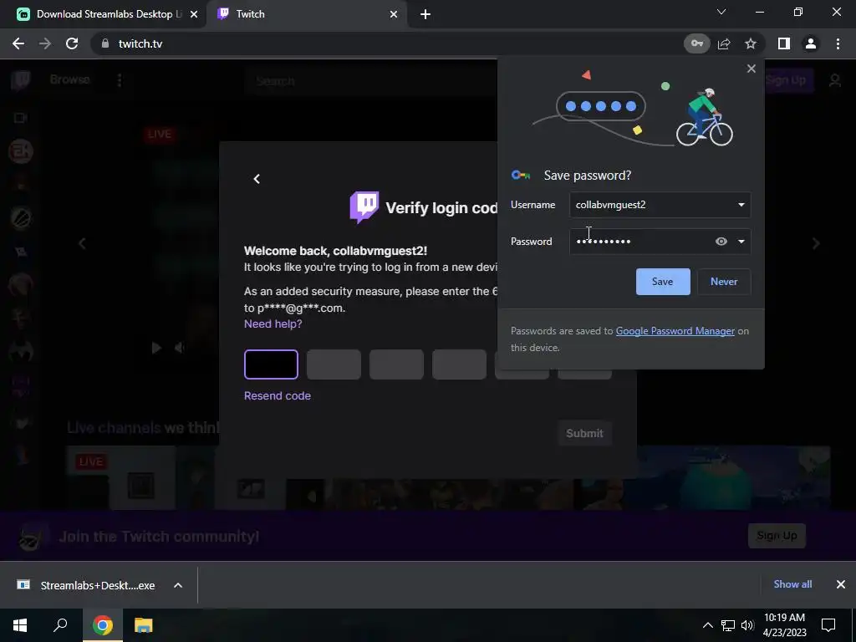Click the Submit button
The height and width of the screenshot is (642, 856).
point(584,434)
